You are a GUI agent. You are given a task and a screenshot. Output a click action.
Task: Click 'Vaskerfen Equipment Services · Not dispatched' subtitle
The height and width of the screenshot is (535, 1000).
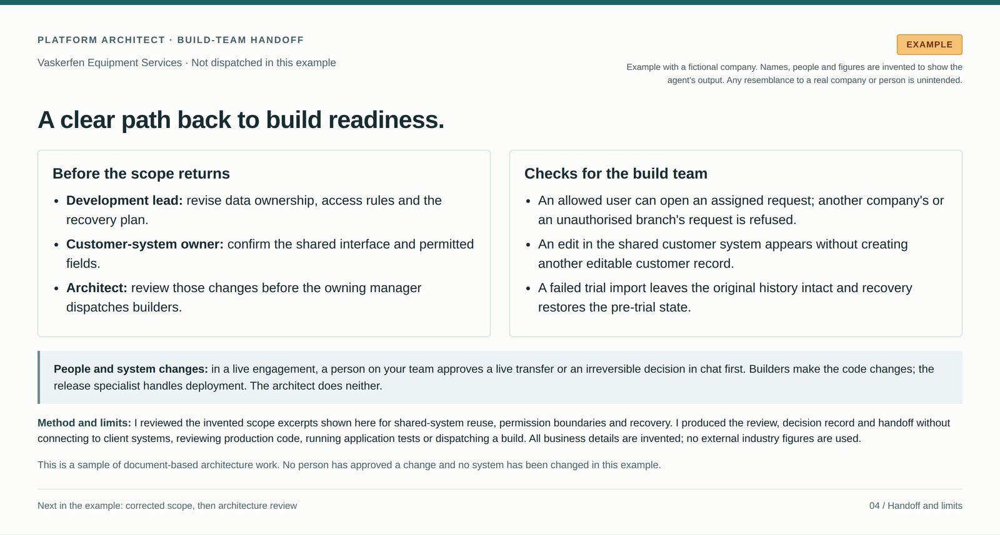(187, 62)
